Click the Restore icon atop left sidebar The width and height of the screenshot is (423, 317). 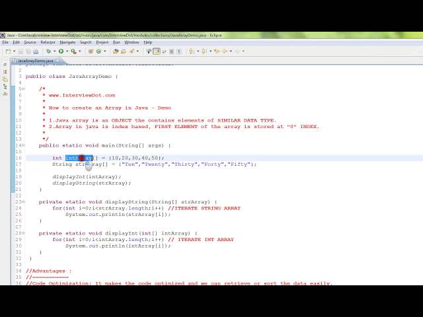[x=5, y=65]
